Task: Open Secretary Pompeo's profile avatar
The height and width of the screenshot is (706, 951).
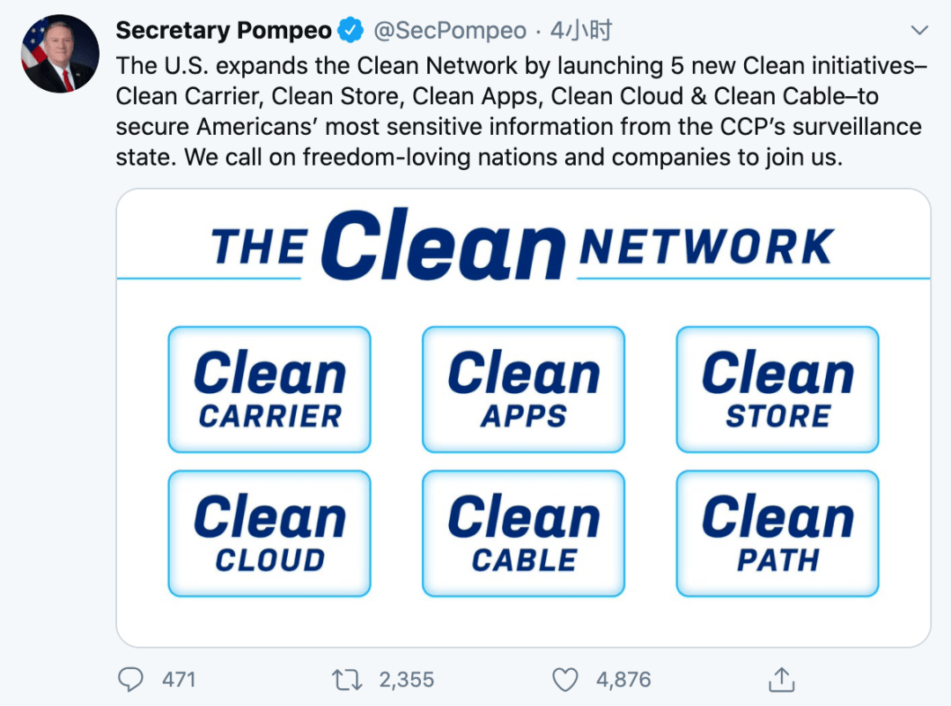Action: click(60, 54)
